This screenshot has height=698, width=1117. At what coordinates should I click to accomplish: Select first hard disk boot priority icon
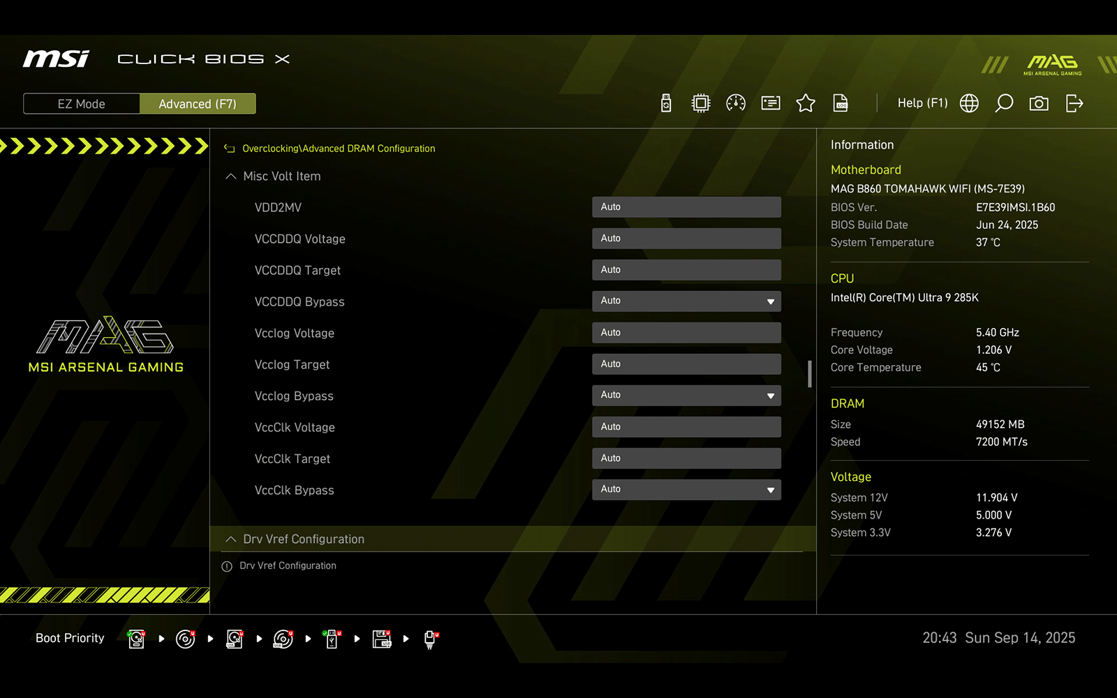coord(137,639)
